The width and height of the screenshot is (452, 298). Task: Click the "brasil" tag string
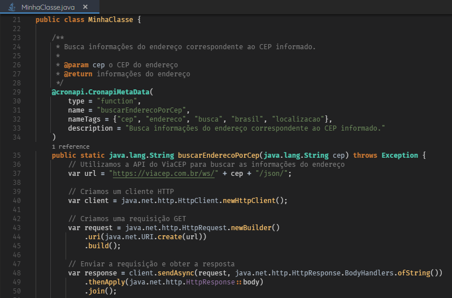[x=247, y=119]
